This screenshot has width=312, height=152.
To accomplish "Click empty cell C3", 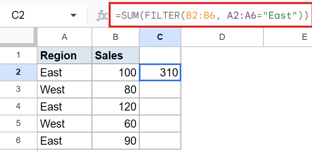I will click(160, 89).
